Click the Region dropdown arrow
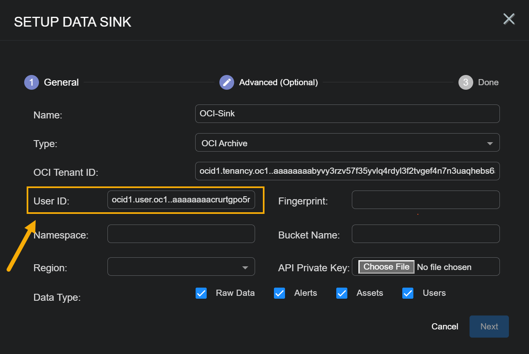This screenshot has height=354, width=529. pyautogui.click(x=245, y=268)
